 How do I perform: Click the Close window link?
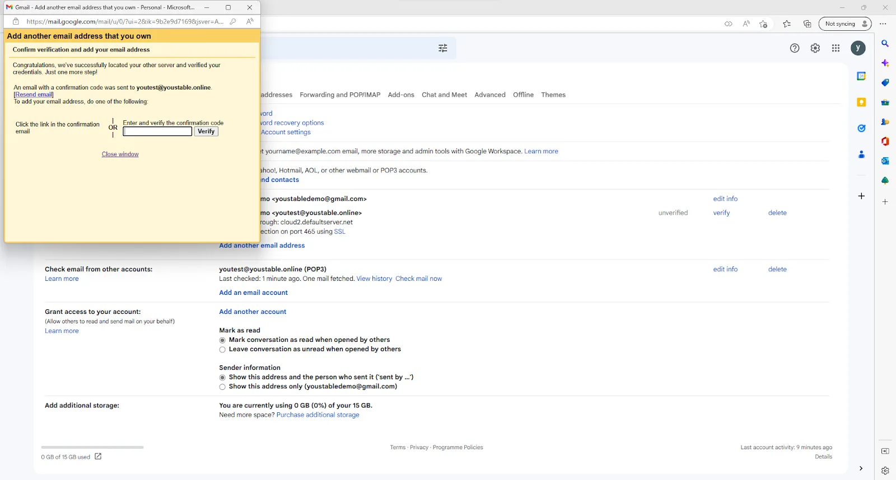tap(120, 154)
